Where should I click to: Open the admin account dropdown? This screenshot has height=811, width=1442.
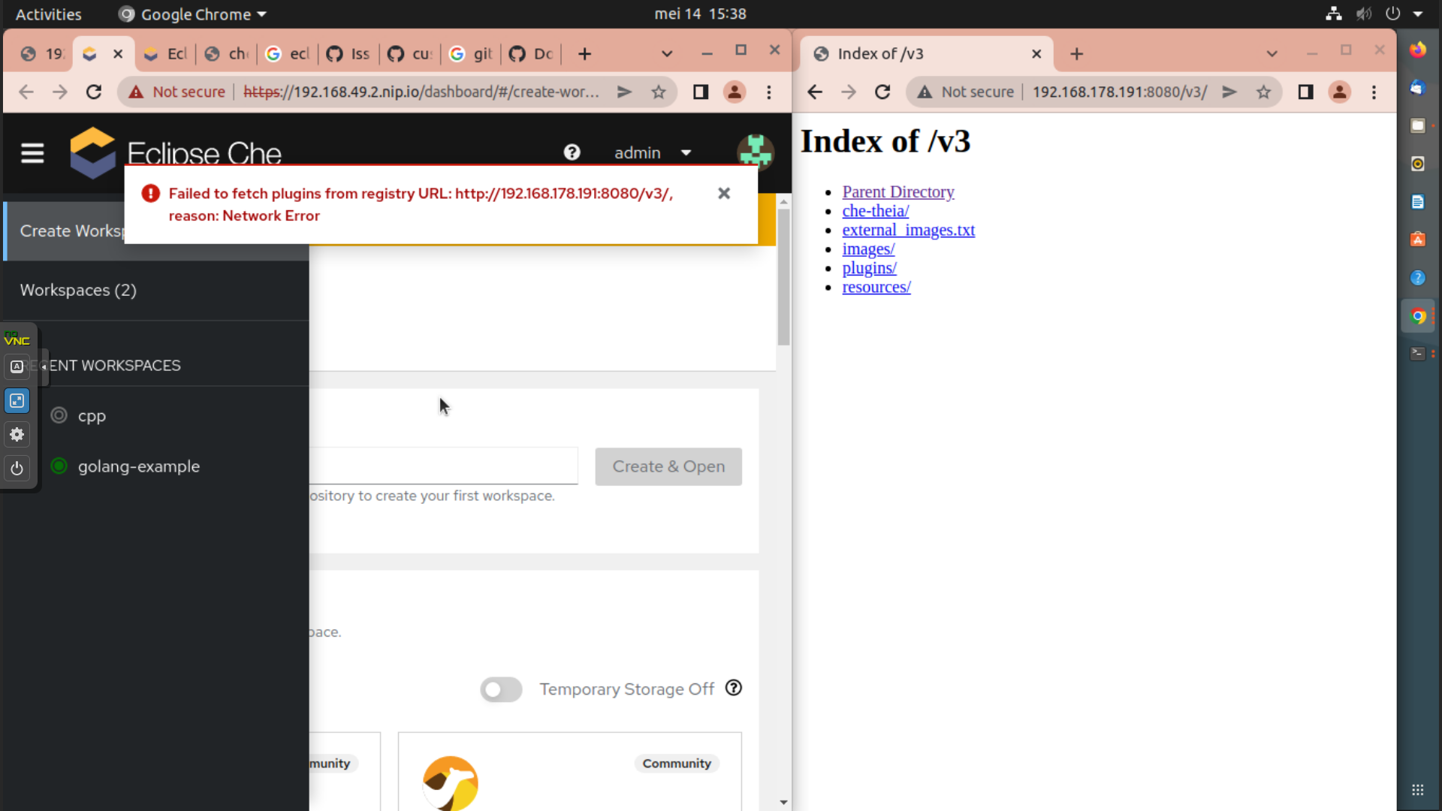tap(686, 152)
